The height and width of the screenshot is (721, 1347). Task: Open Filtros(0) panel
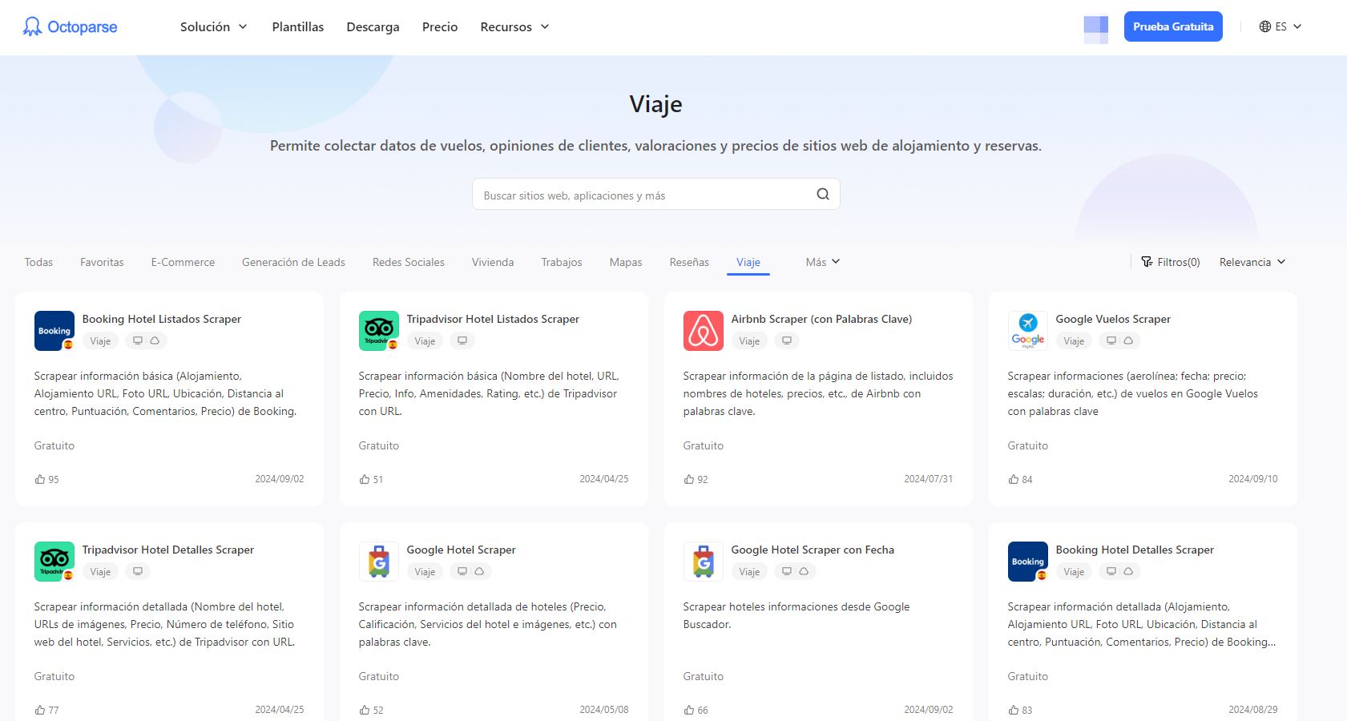click(1171, 262)
